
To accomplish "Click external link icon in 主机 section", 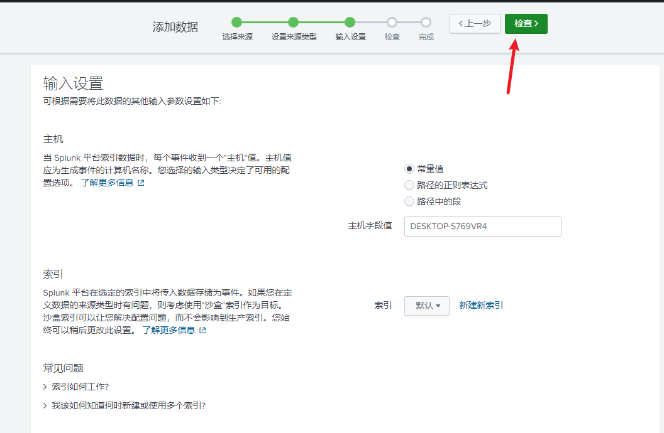I will coord(141,183).
